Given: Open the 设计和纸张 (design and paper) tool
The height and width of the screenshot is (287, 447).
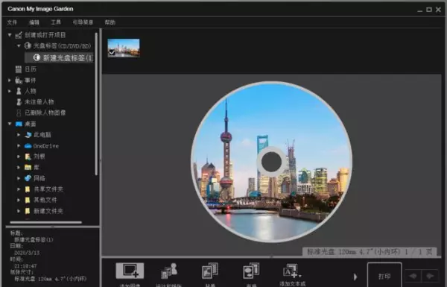Looking at the screenshot, I should [169, 271].
